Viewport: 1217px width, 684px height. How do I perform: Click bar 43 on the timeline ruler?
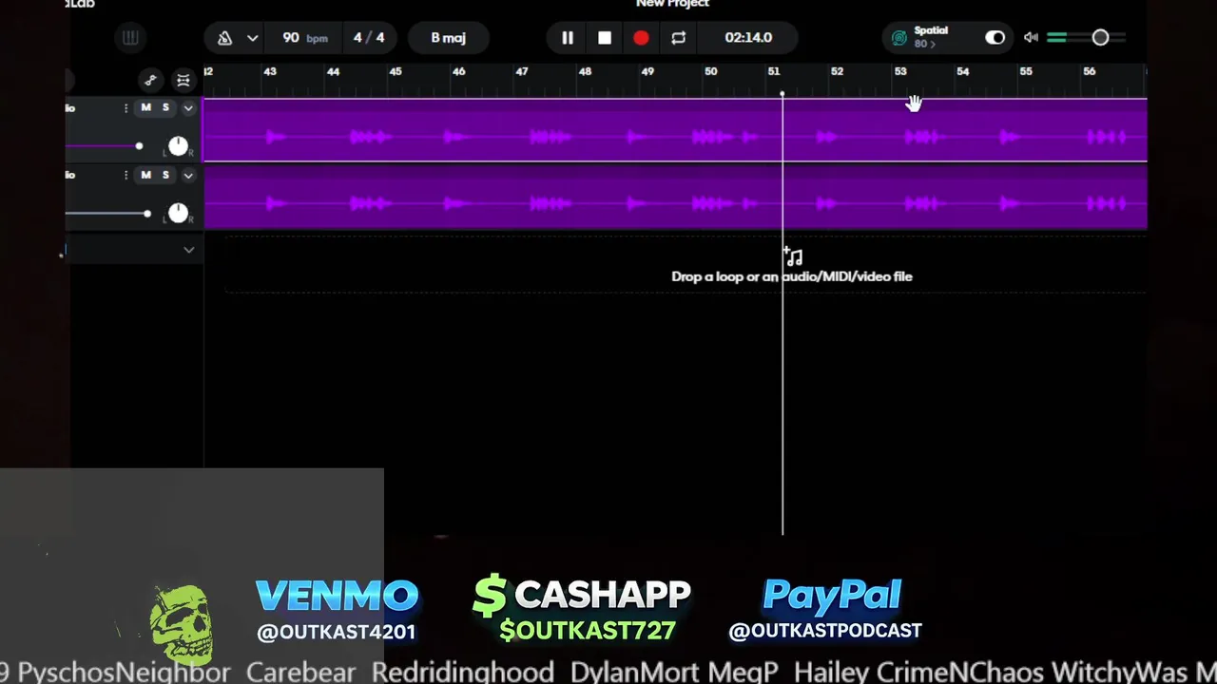(x=270, y=71)
